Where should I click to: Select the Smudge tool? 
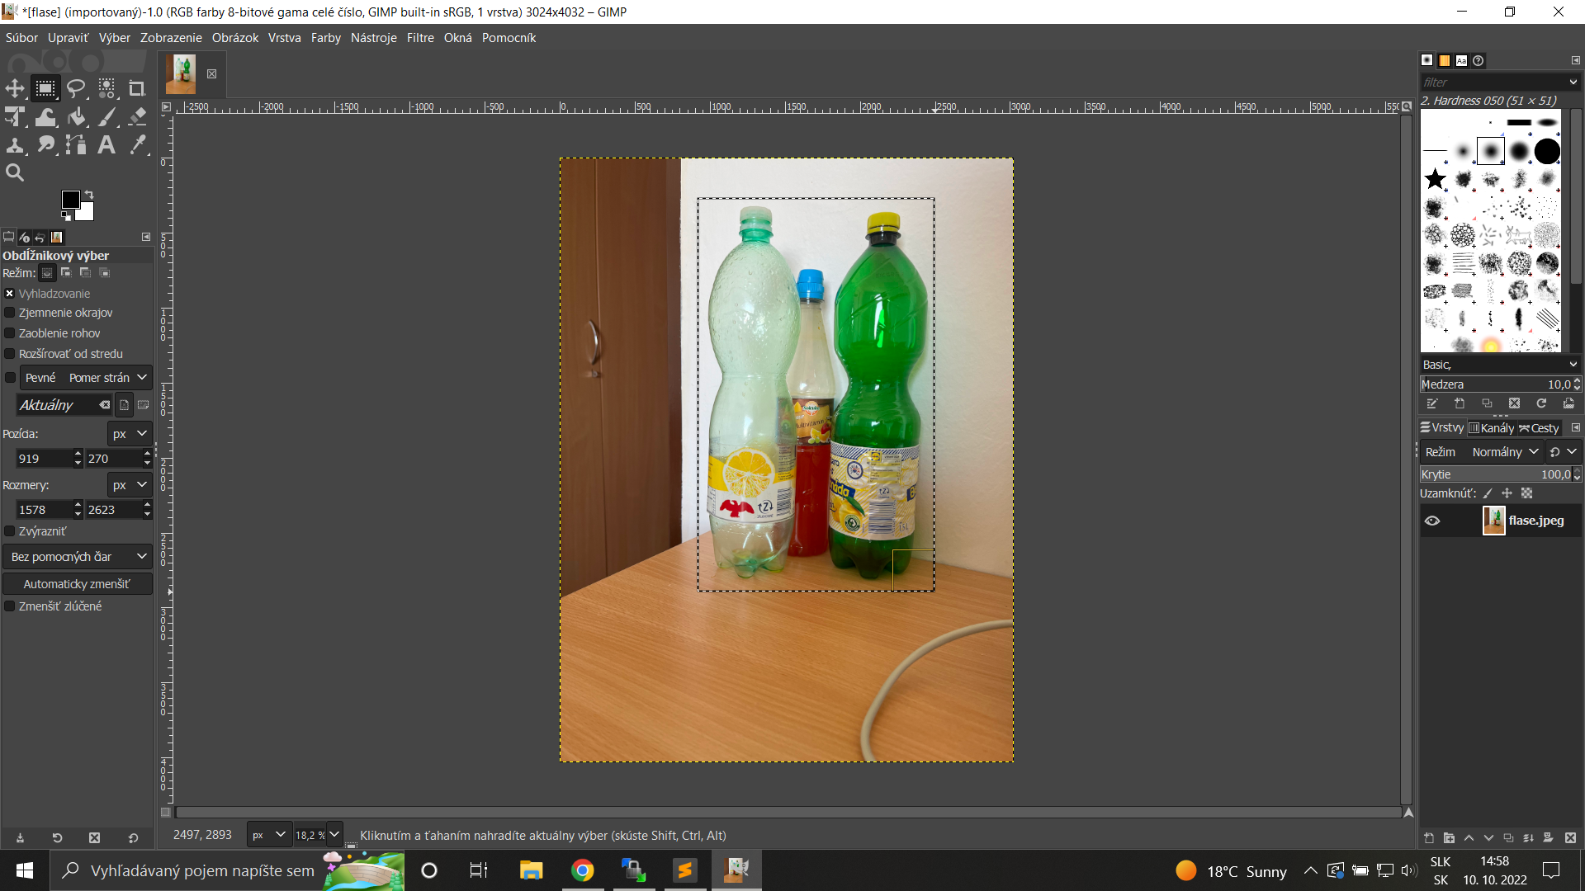[x=45, y=145]
